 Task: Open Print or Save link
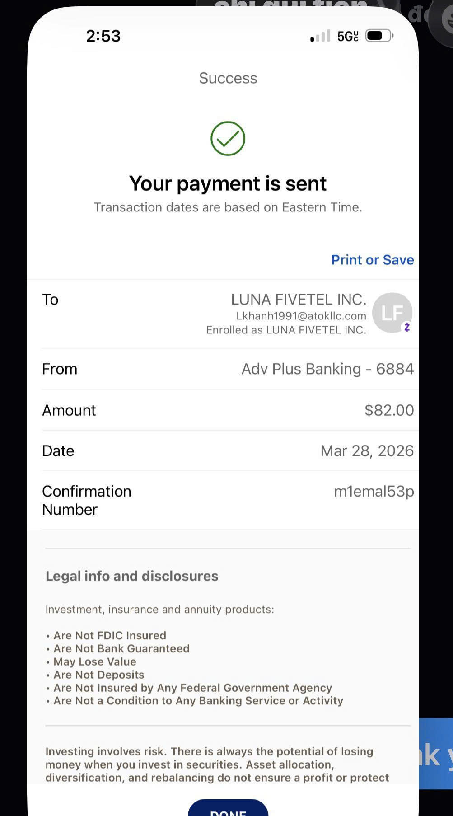tap(373, 260)
